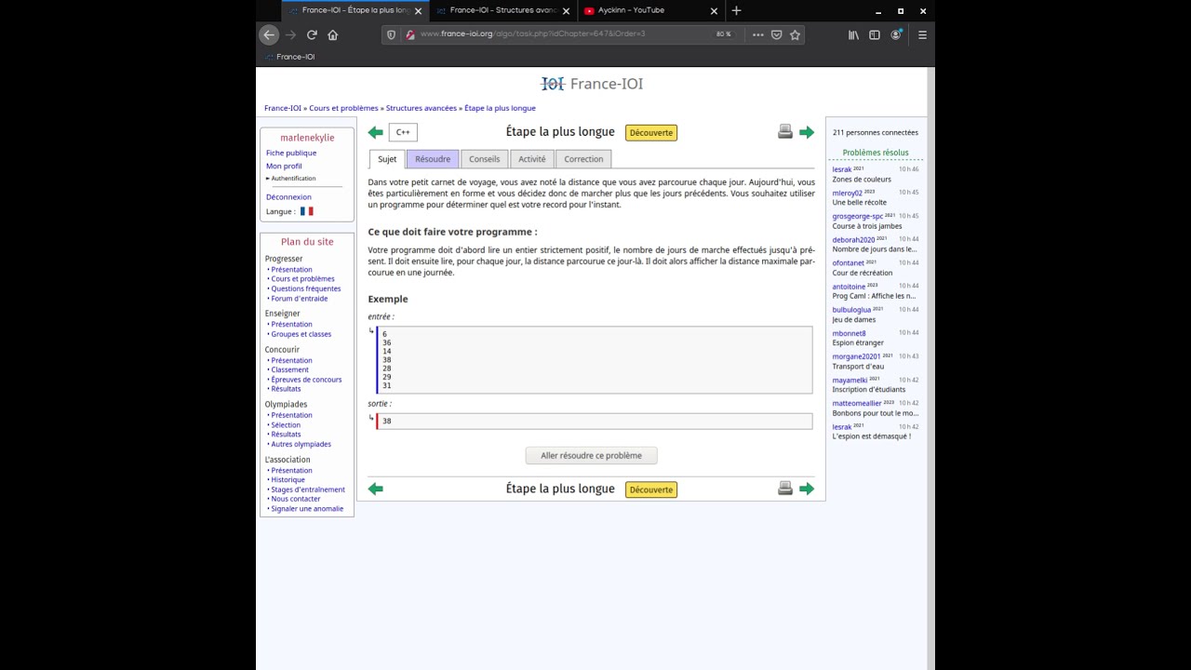Click the browser forward arrow
This screenshot has height=670, width=1191.
click(x=290, y=34)
